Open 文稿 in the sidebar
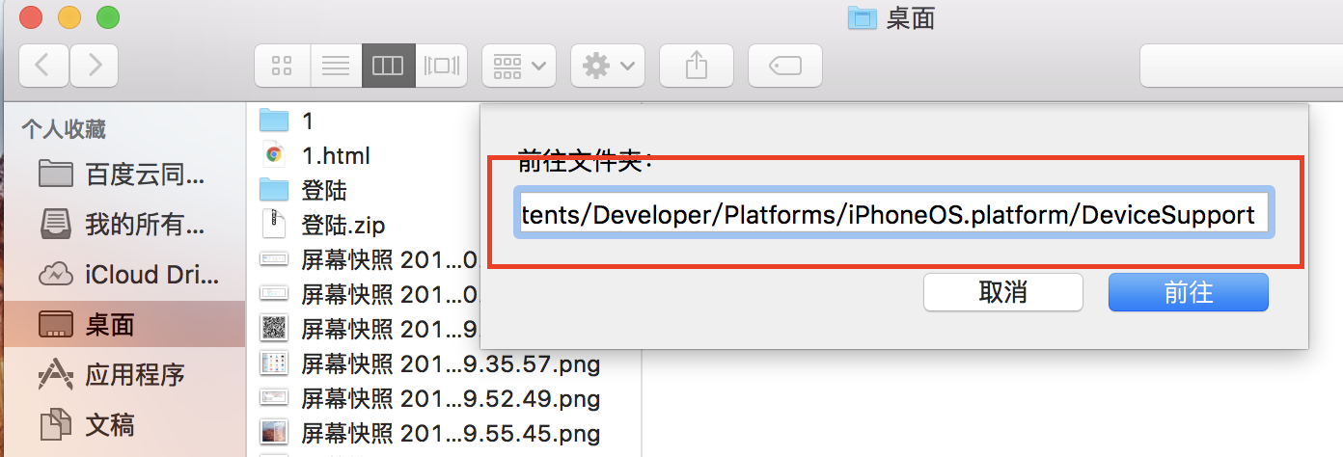The height and width of the screenshot is (457, 1343). [x=123, y=424]
